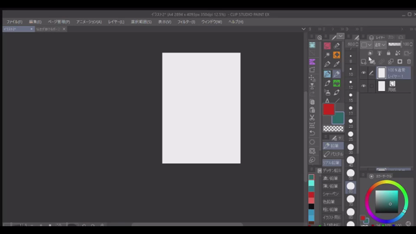
Task: Hide the 用紙 paper layer eye icon
Action: coord(364,86)
